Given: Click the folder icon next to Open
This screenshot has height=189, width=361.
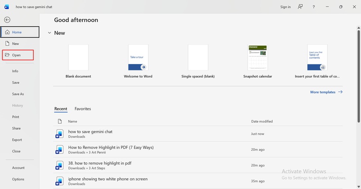Looking at the screenshot, I should tap(7, 55).
